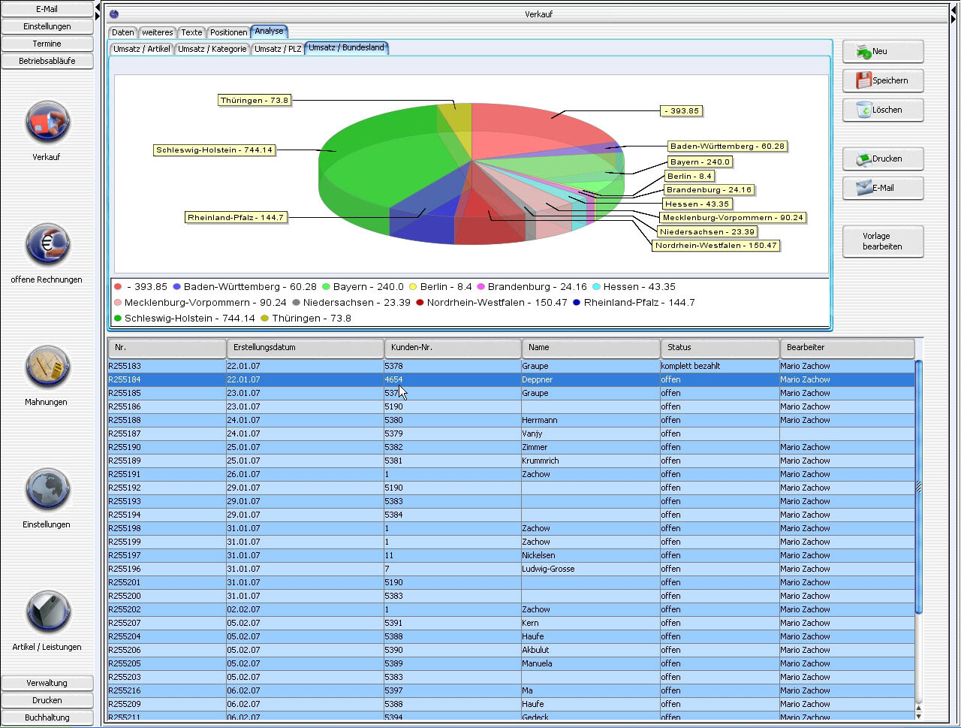Open Einstellungen section at sidebar top

47,26
